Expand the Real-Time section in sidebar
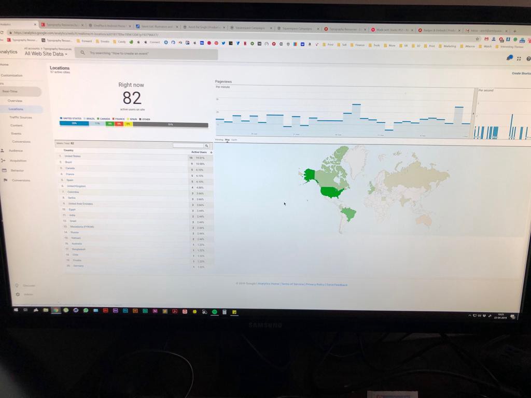The height and width of the screenshot is (398, 531). coord(20,91)
